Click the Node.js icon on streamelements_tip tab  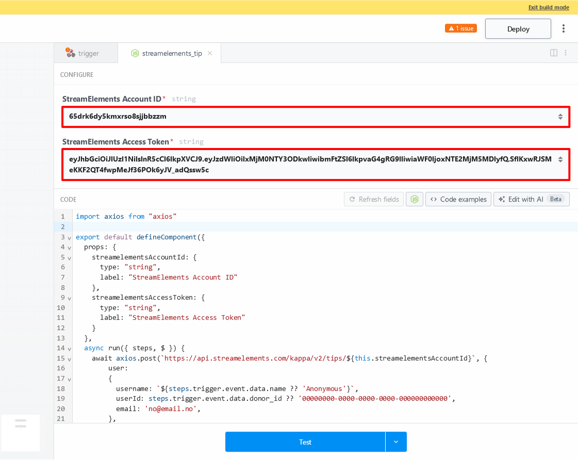point(135,54)
